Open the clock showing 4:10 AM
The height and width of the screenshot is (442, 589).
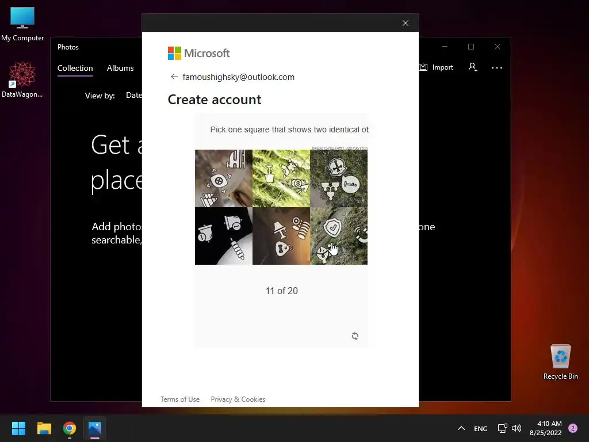point(545,428)
